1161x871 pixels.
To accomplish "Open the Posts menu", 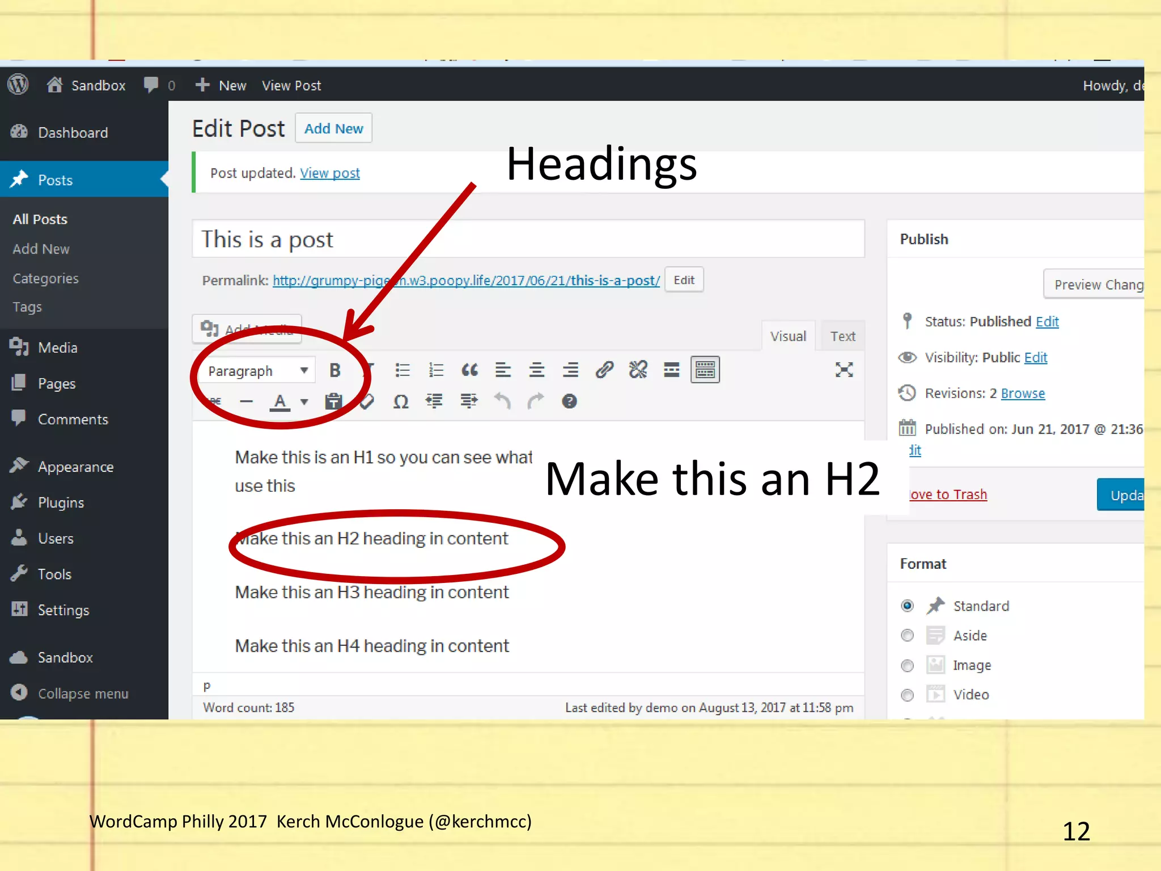I will pos(84,180).
